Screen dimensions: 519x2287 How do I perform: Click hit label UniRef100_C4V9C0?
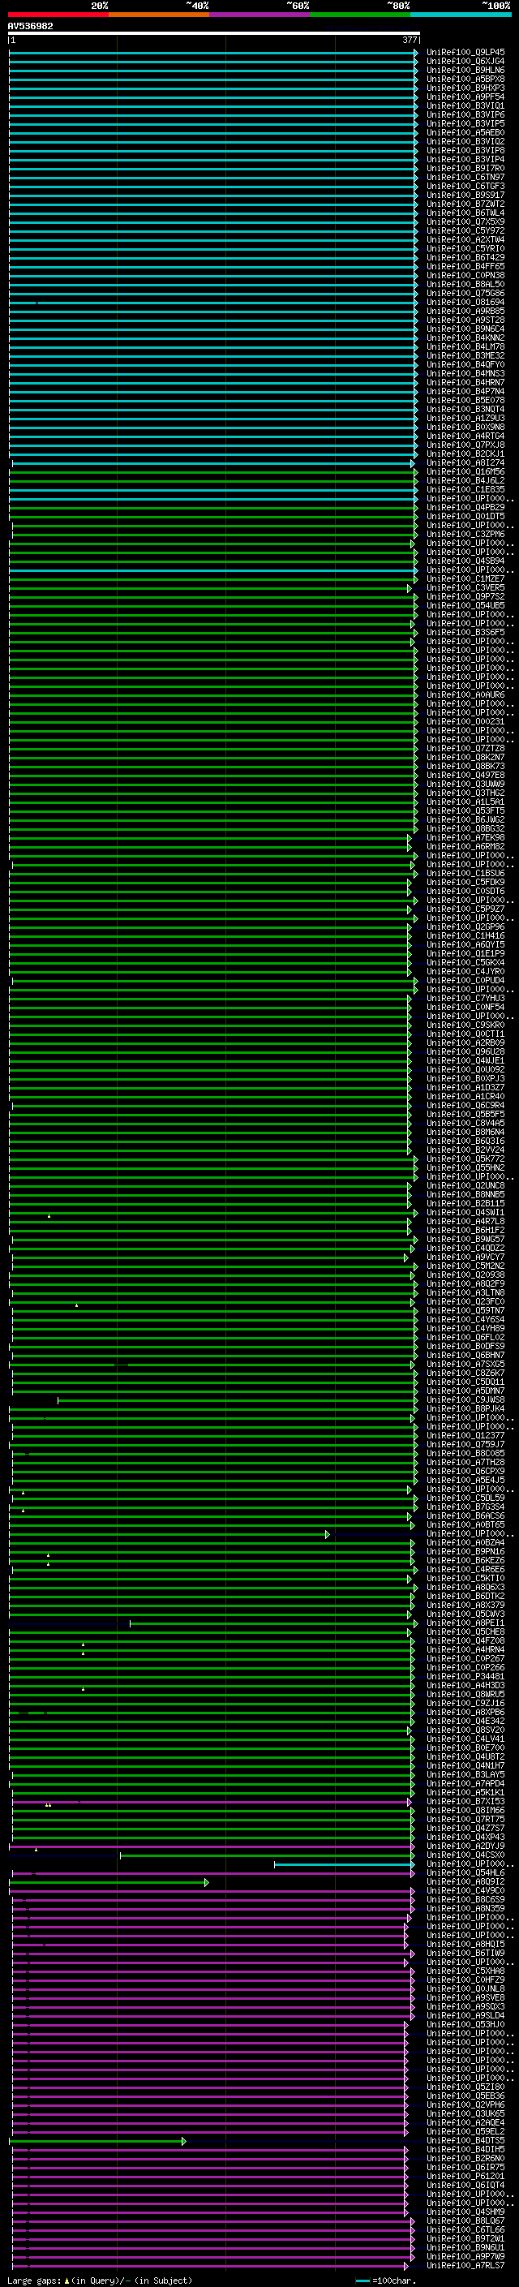click(x=465, y=1891)
